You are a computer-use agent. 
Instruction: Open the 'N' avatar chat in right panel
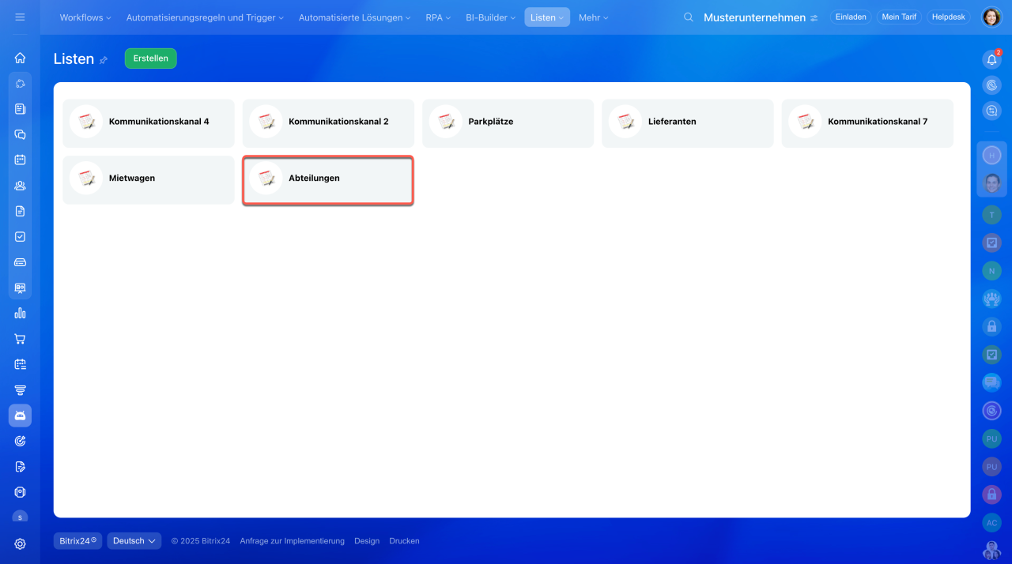point(991,270)
